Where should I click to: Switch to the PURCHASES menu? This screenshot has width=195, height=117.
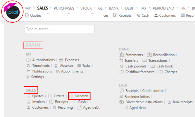(x=64, y=8)
